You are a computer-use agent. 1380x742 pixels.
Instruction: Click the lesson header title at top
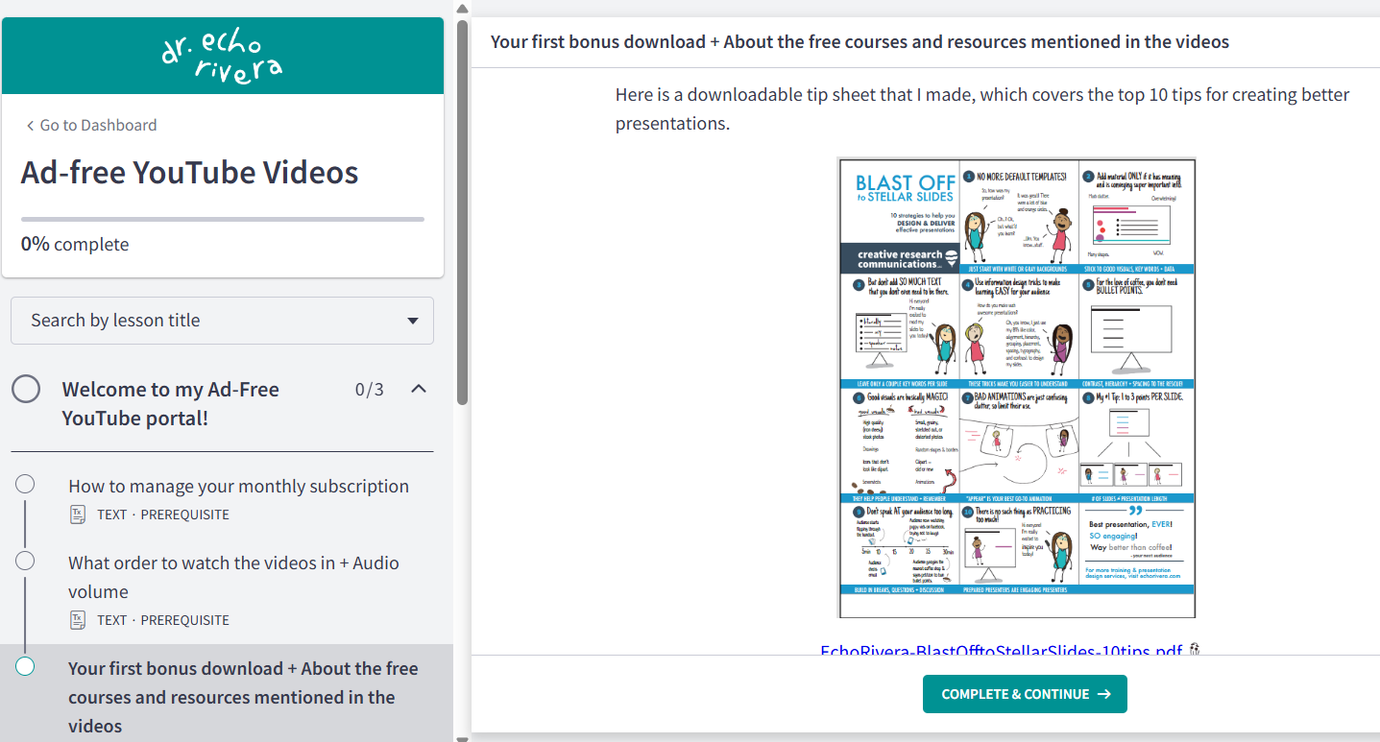click(859, 41)
